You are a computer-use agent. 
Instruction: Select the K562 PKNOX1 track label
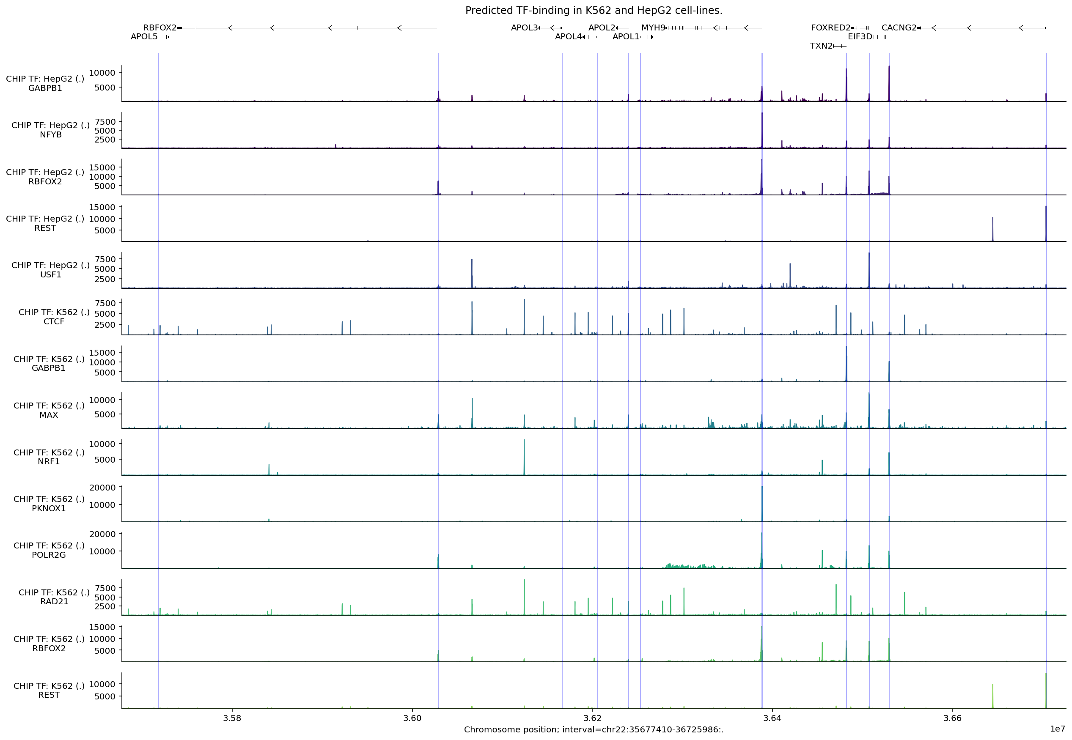pos(49,504)
